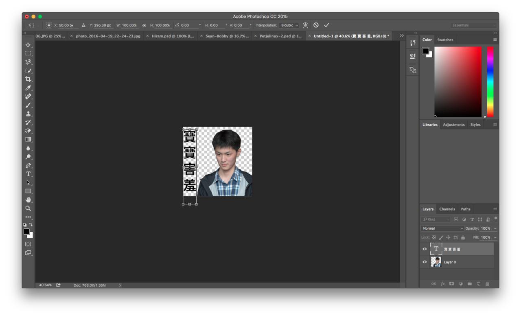Viewport: 521px width, 318px height.
Task: Hide the text layer 寶寶害羞
Action: tap(425, 249)
